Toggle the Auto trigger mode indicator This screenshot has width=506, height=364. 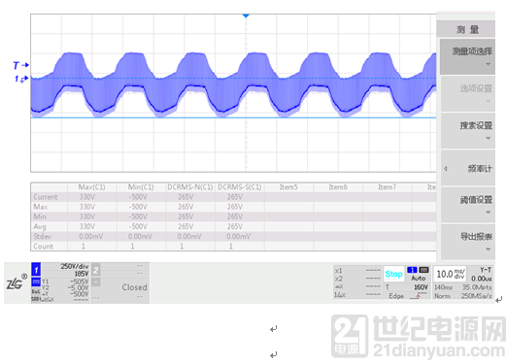pyautogui.click(x=419, y=278)
